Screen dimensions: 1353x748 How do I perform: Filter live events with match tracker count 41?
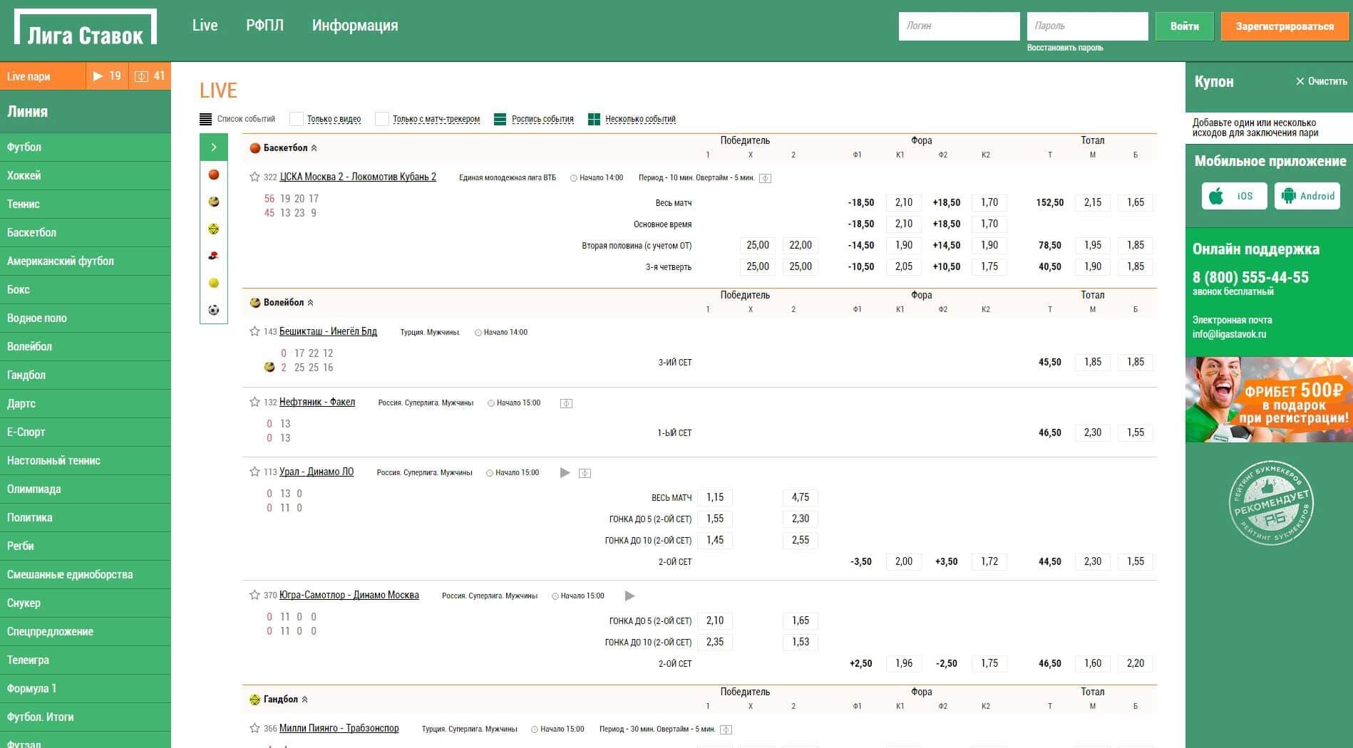point(150,76)
